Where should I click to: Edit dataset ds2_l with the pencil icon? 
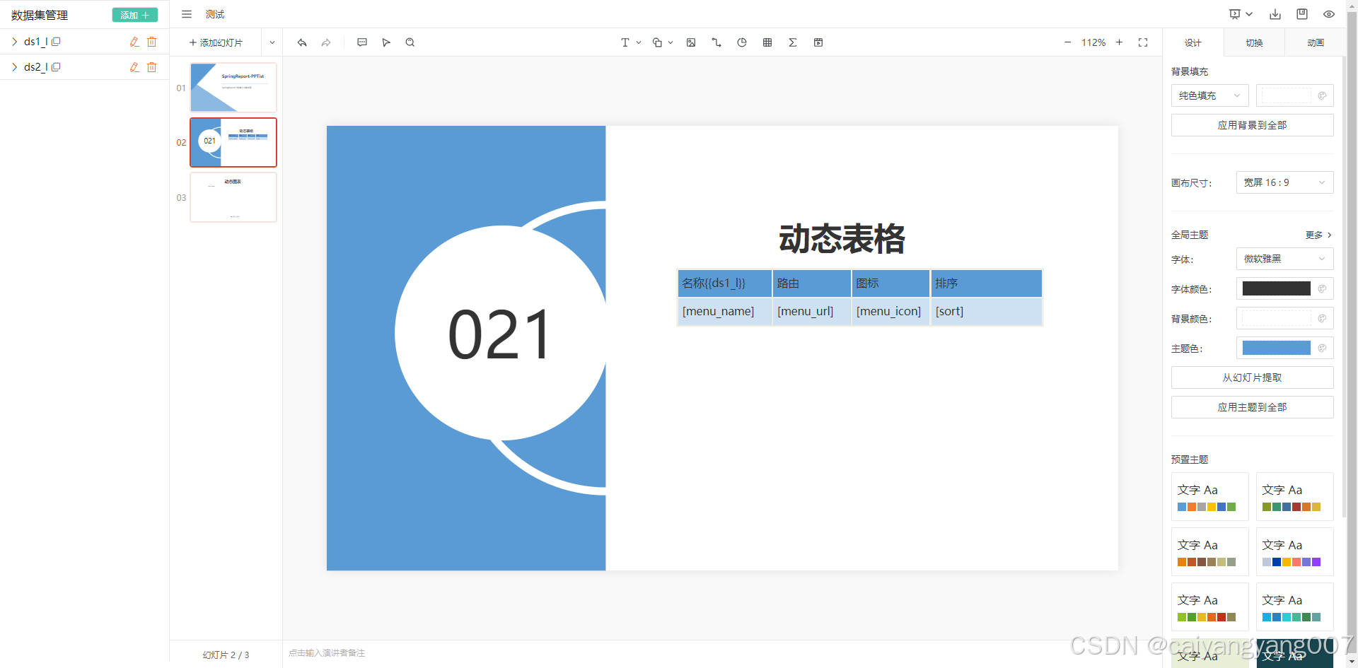134,67
